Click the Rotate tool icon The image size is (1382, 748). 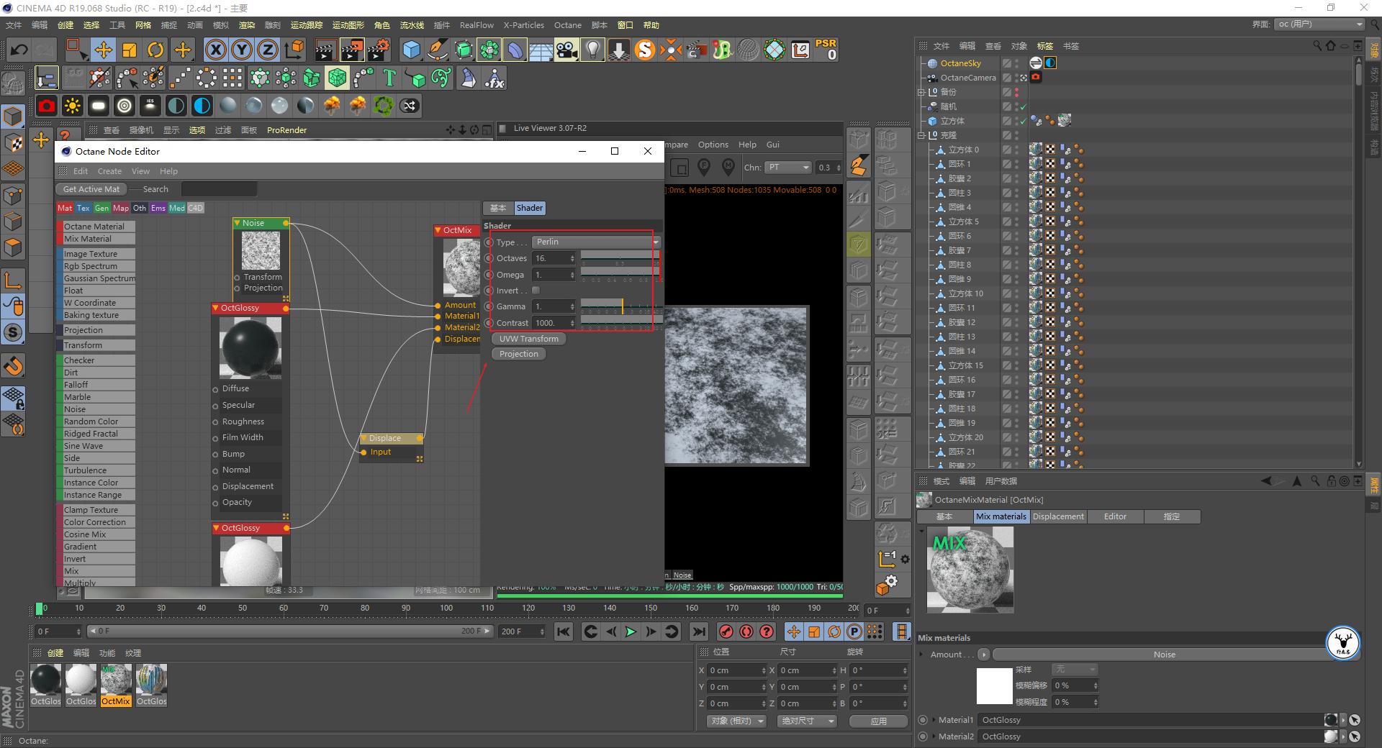155,49
